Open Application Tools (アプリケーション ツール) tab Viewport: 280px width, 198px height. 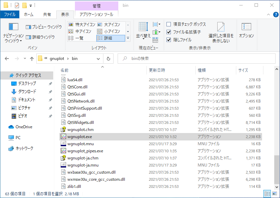click(96, 15)
